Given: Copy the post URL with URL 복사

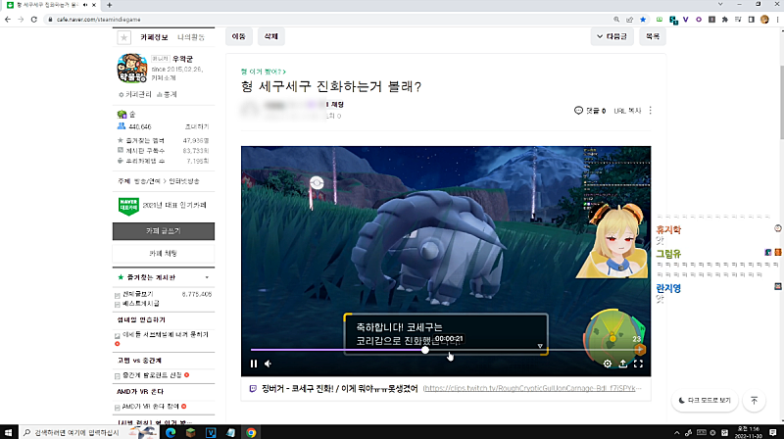Looking at the screenshot, I should click(627, 111).
